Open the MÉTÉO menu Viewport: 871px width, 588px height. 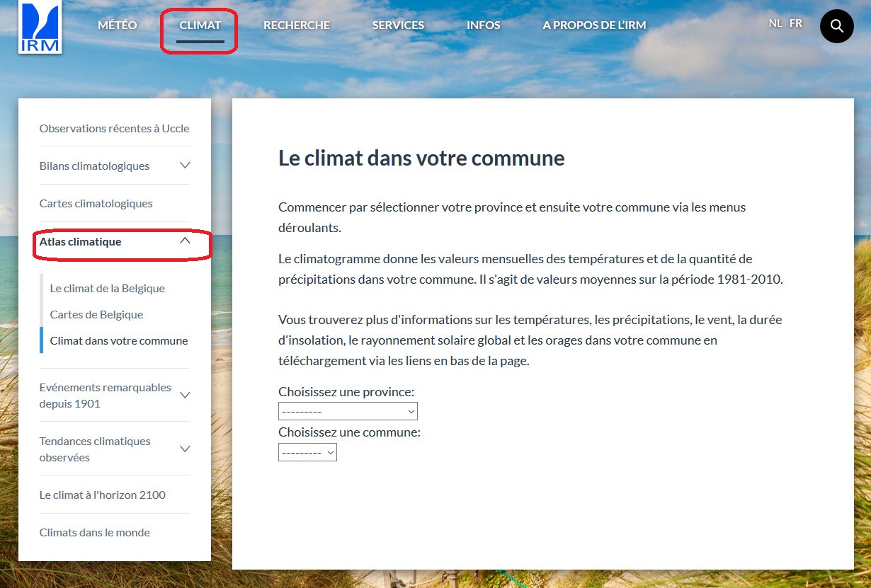(x=118, y=25)
